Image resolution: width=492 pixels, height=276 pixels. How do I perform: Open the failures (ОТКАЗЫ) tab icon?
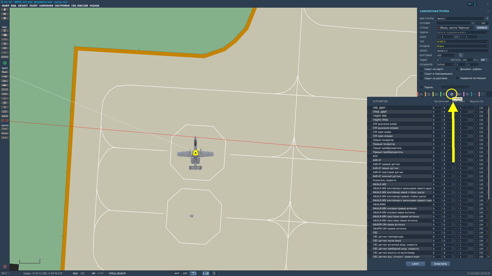[x=452, y=94]
